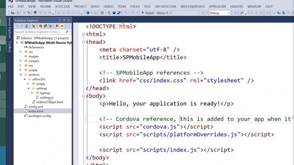Click the cordova.js script src text in editor

pyautogui.click(x=160, y=127)
